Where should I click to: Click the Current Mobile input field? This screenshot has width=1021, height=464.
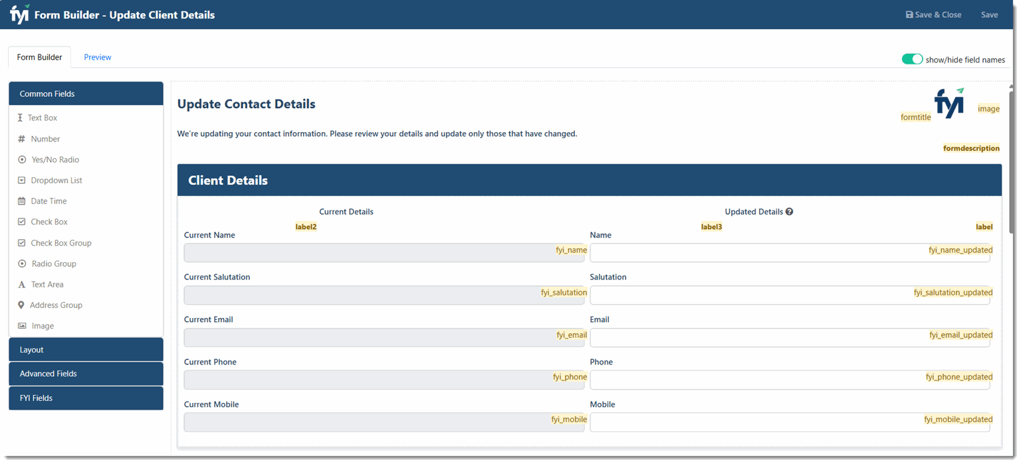384,422
